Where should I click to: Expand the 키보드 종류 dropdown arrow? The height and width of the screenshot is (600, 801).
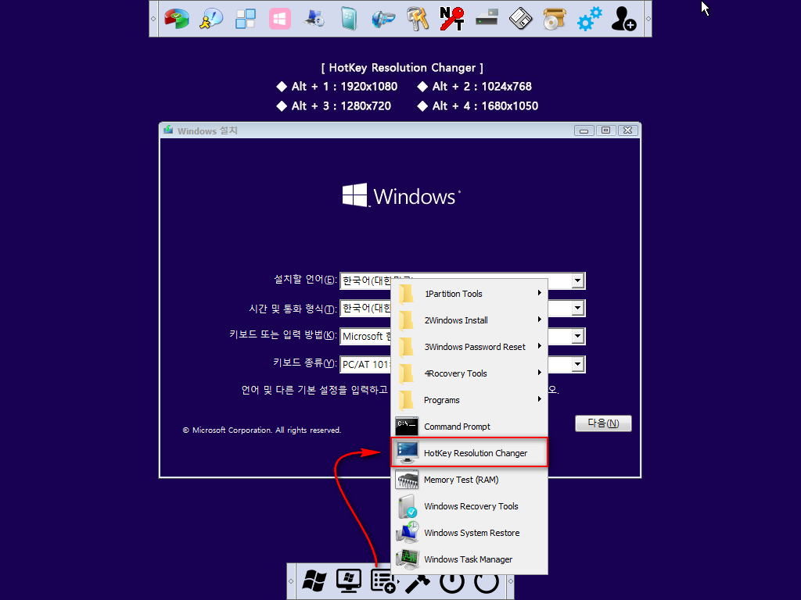click(x=578, y=364)
